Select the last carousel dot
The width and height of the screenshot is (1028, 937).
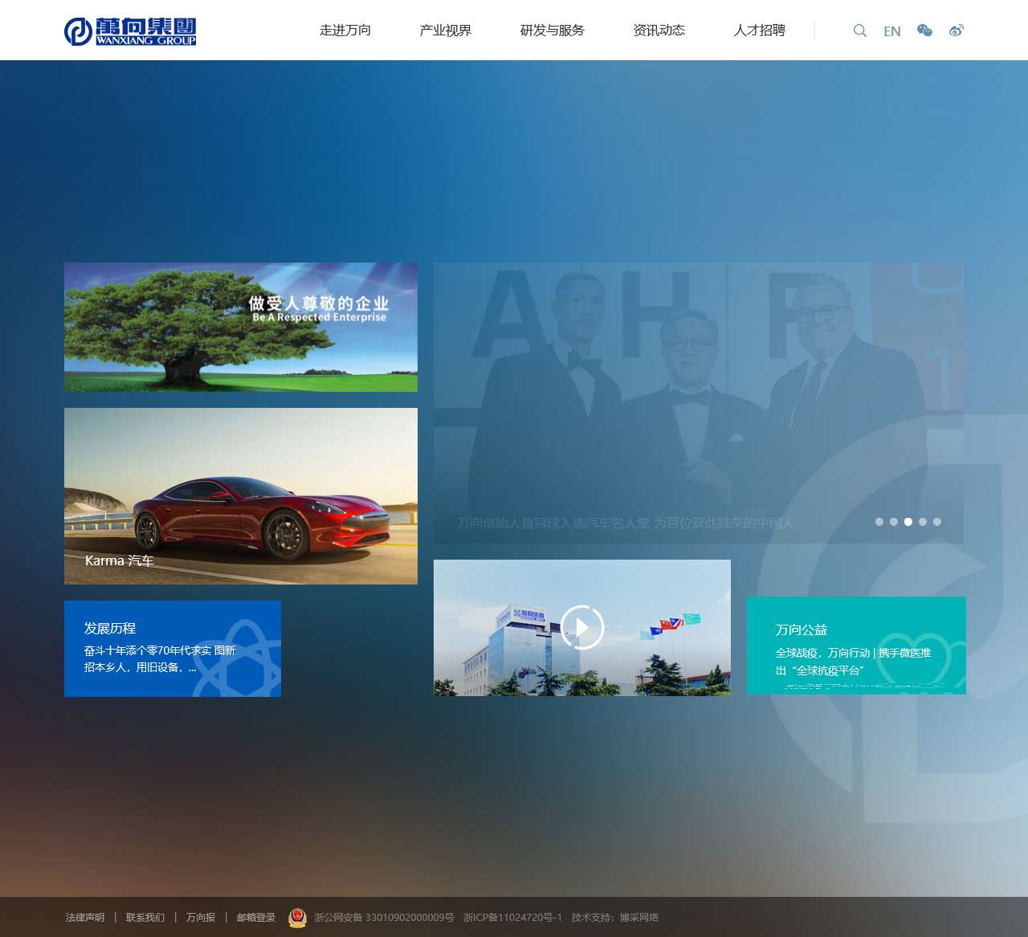point(937,522)
